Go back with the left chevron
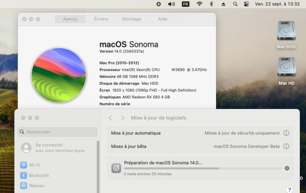306x193 pixels. [x=110, y=118]
